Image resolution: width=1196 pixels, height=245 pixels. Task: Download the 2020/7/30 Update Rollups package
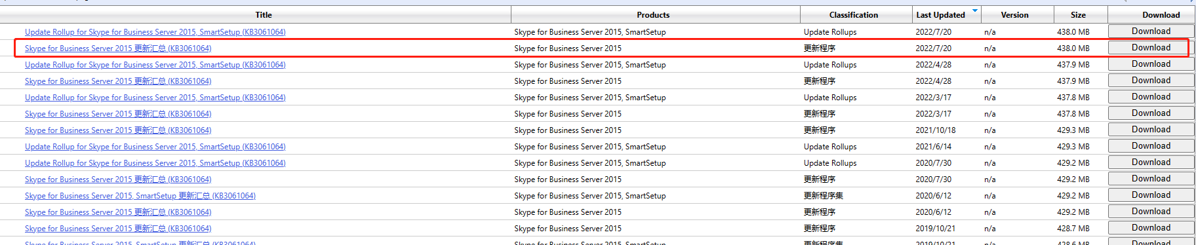pos(1151,162)
